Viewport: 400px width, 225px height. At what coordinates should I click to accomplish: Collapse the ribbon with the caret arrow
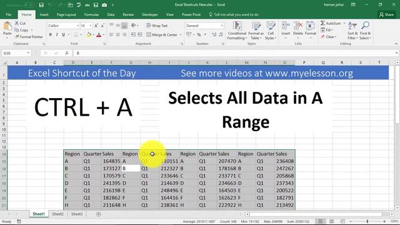(x=396, y=44)
